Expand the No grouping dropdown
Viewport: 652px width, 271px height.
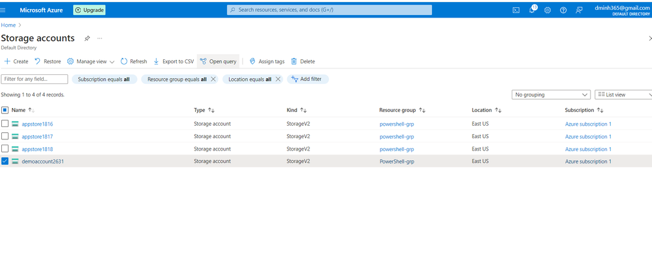(551, 94)
